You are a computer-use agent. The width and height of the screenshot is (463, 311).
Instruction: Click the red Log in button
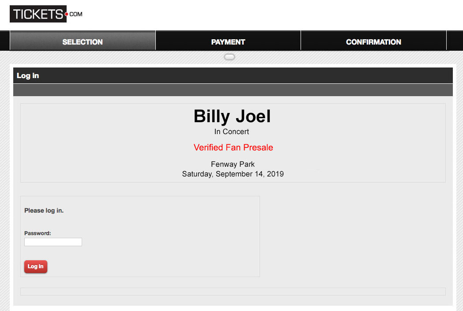click(x=36, y=266)
